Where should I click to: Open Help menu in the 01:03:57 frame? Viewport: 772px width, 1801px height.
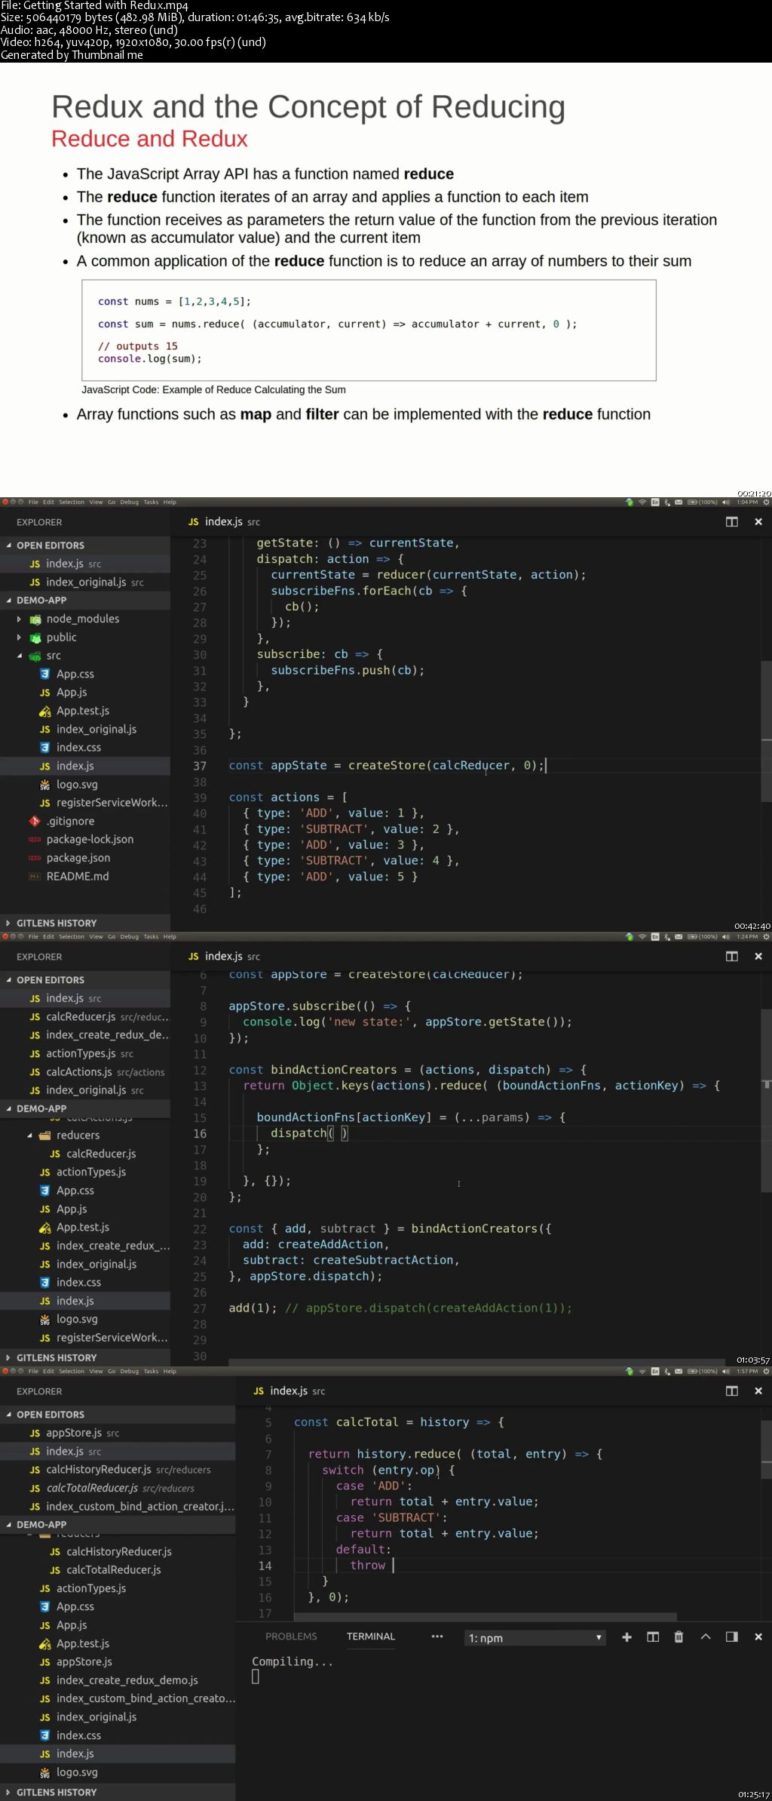pyautogui.click(x=170, y=936)
